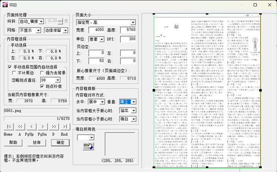Image resolution: width=277 pixels, height=172 pixels.
Task: Click the left margin 左 input field
Action: [128, 53]
